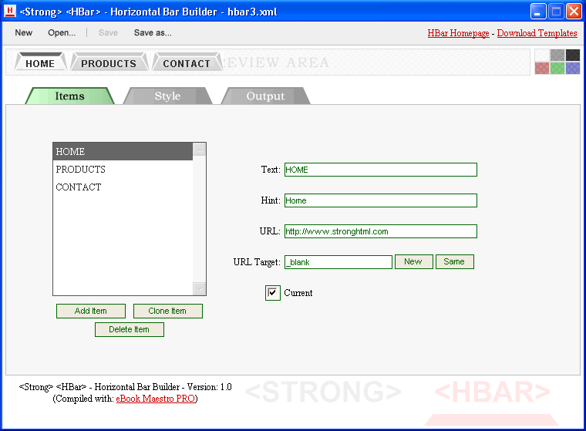
Task: Click the Add Item button
Action: tap(91, 311)
